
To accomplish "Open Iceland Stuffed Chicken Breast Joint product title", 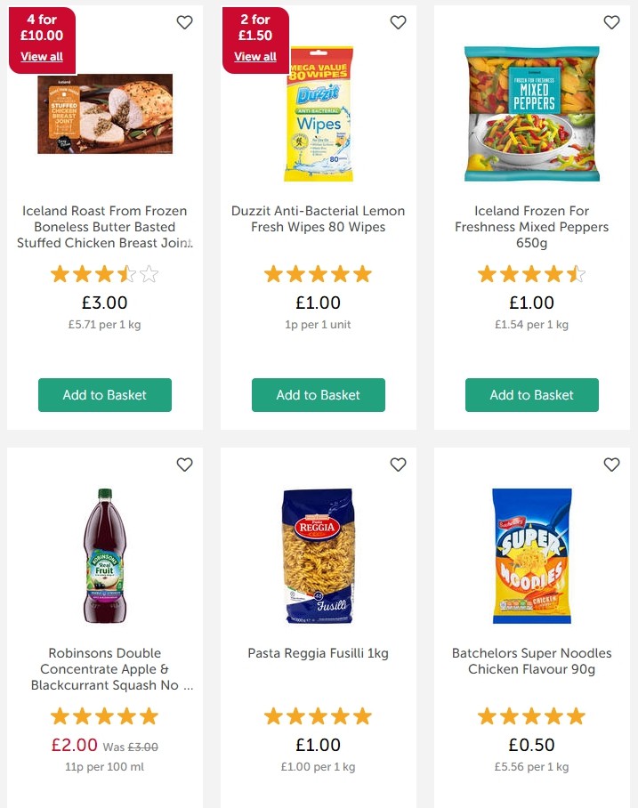I will point(105,227).
